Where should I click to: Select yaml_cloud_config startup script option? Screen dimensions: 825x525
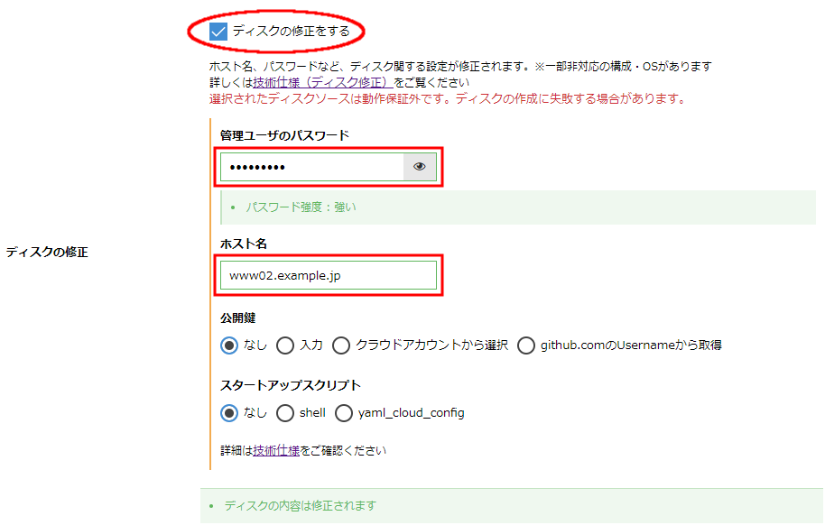pyautogui.click(x=344, y=413)
